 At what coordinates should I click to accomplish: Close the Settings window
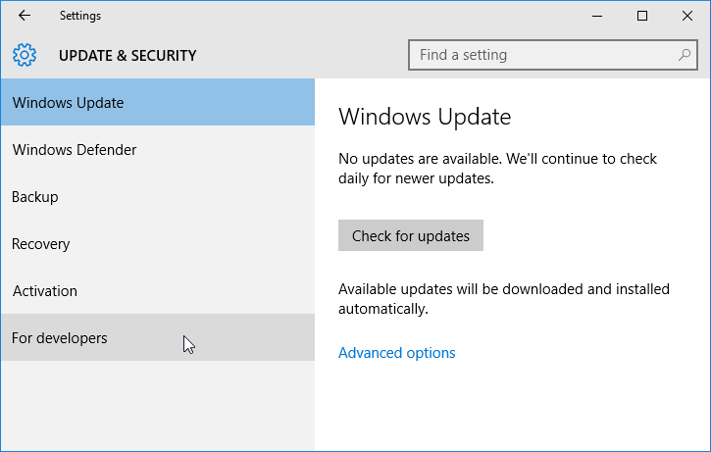(x=686, y=16)
